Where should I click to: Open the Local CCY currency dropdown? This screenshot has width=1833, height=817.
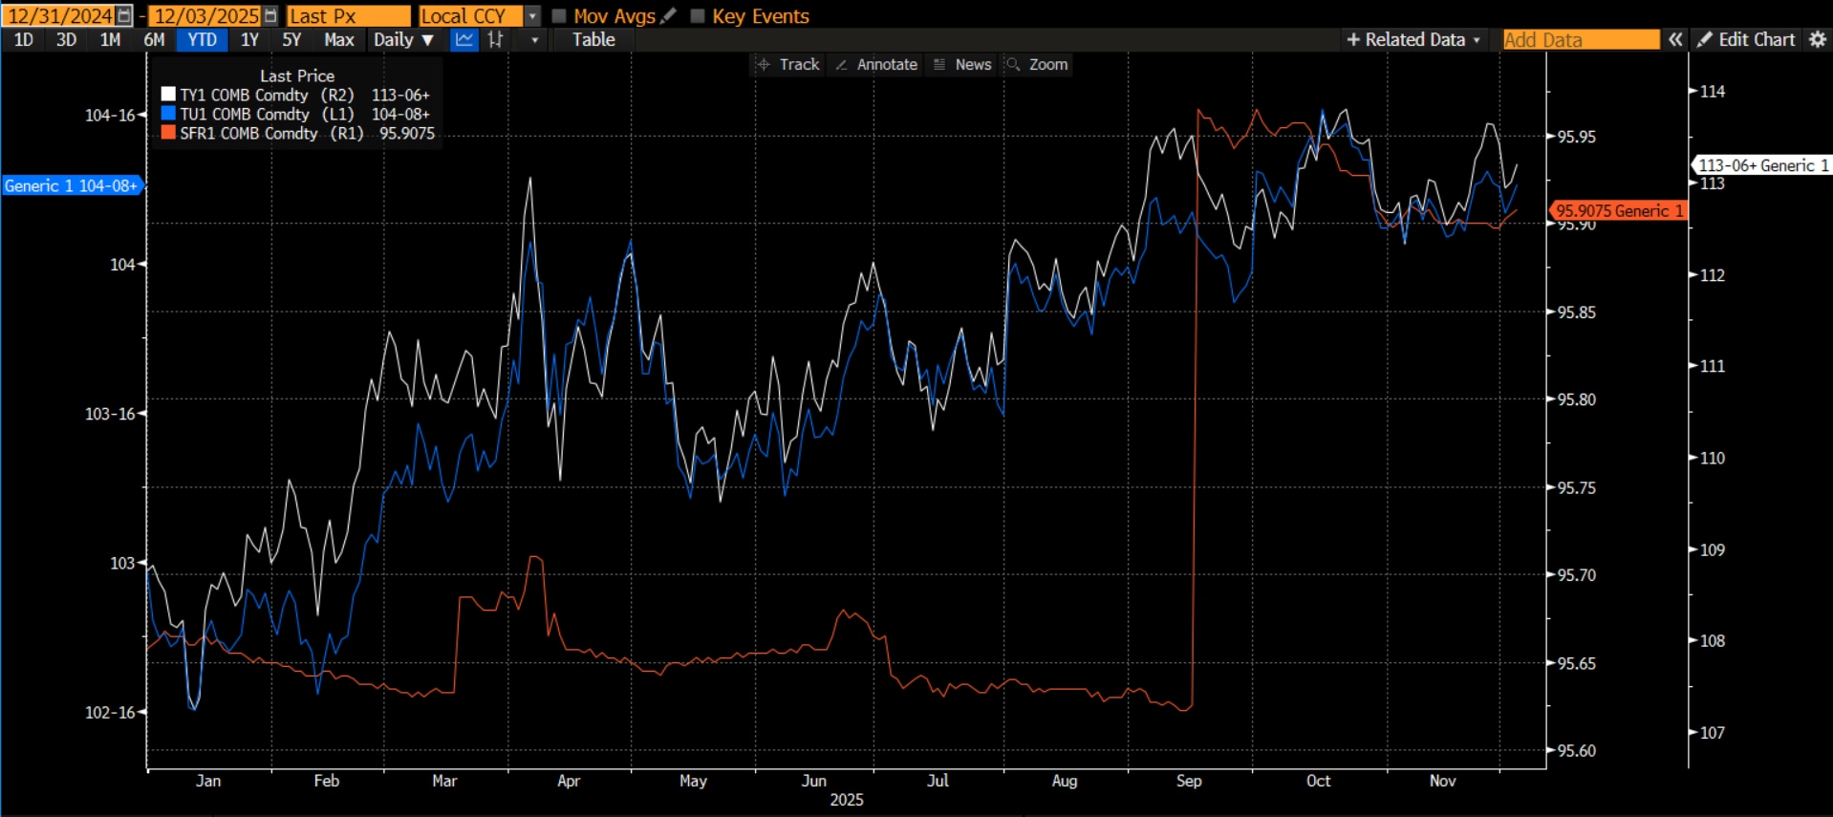[x=533, y=16]
